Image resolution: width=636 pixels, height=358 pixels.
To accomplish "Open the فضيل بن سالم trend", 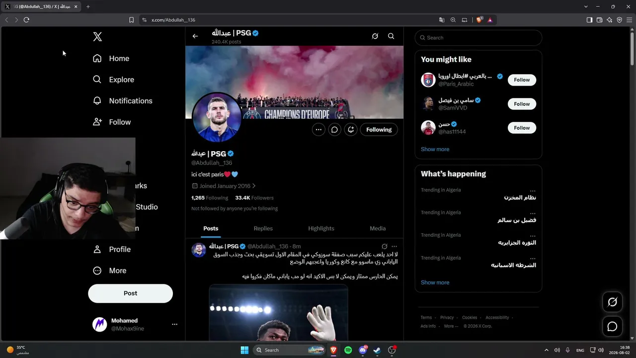I will (517, 220).
